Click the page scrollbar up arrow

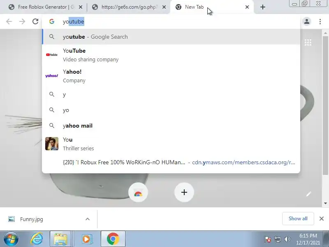[325, 33]
